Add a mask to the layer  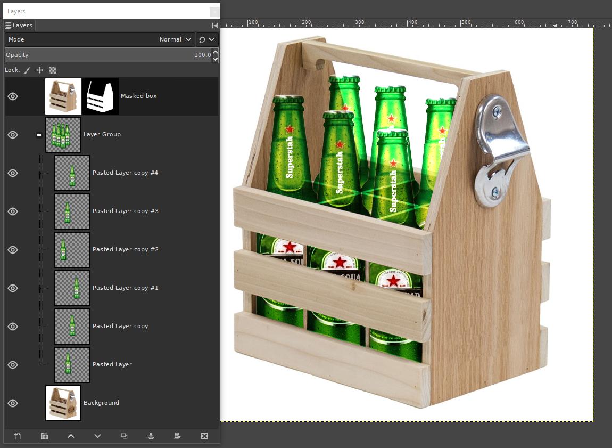coord(177,436)
